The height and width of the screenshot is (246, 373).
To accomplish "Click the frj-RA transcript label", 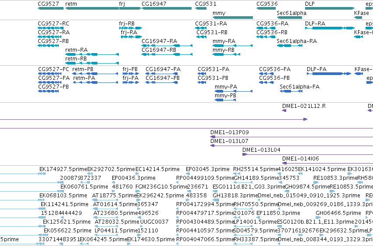I will [x=129, y=32].
